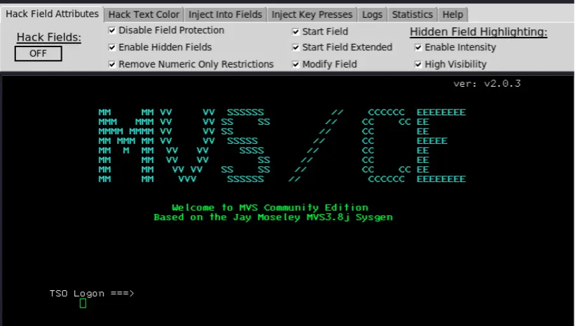Switch to the Hack Text Color tab
Viewport: 575px width, 326px height.
tap(144, 15)
